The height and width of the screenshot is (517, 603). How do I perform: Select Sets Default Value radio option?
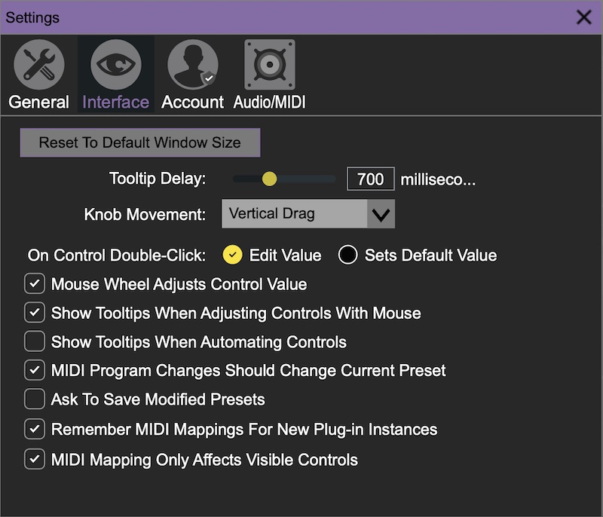tap(347, 255)
